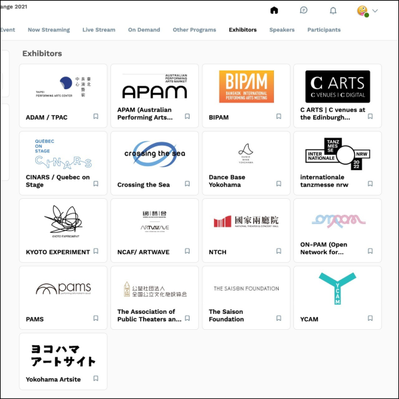Toggle bookmark on NCAF/ ARTWAVE
399x399 pixels.
point(187,251)
